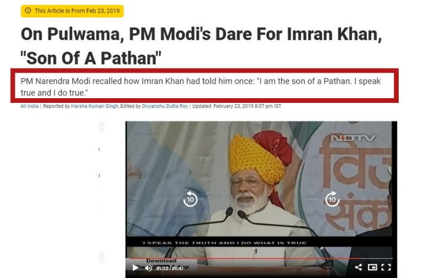423x278 pixels.
Task: Toggle picture-in-picture mode on the video
Action: 372,267
